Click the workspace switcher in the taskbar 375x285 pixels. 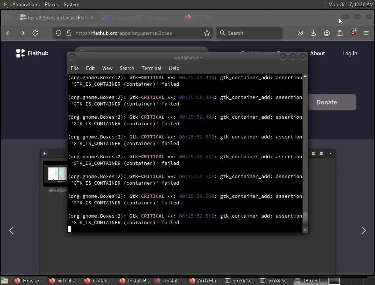coord(334,281)
